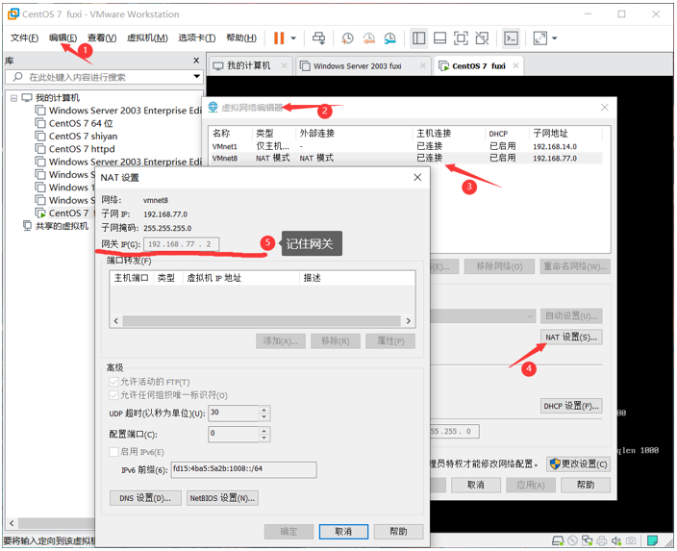This screenshot has width=677, height=551.
Task: Click the sound card status icon
Action: [616, 540]
